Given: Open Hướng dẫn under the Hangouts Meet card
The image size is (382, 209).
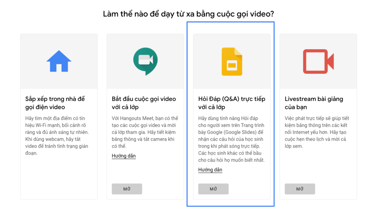Looking at the screenshot, I should click(x=124, y=156).
